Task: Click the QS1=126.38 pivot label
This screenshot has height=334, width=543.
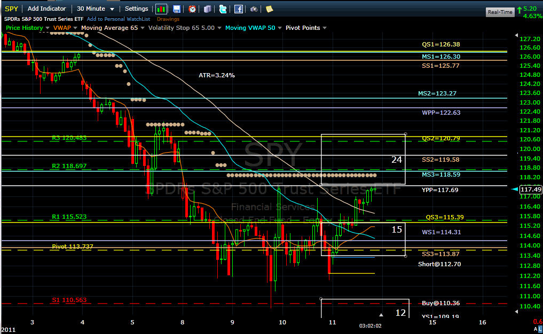Action: coord(441,44)
